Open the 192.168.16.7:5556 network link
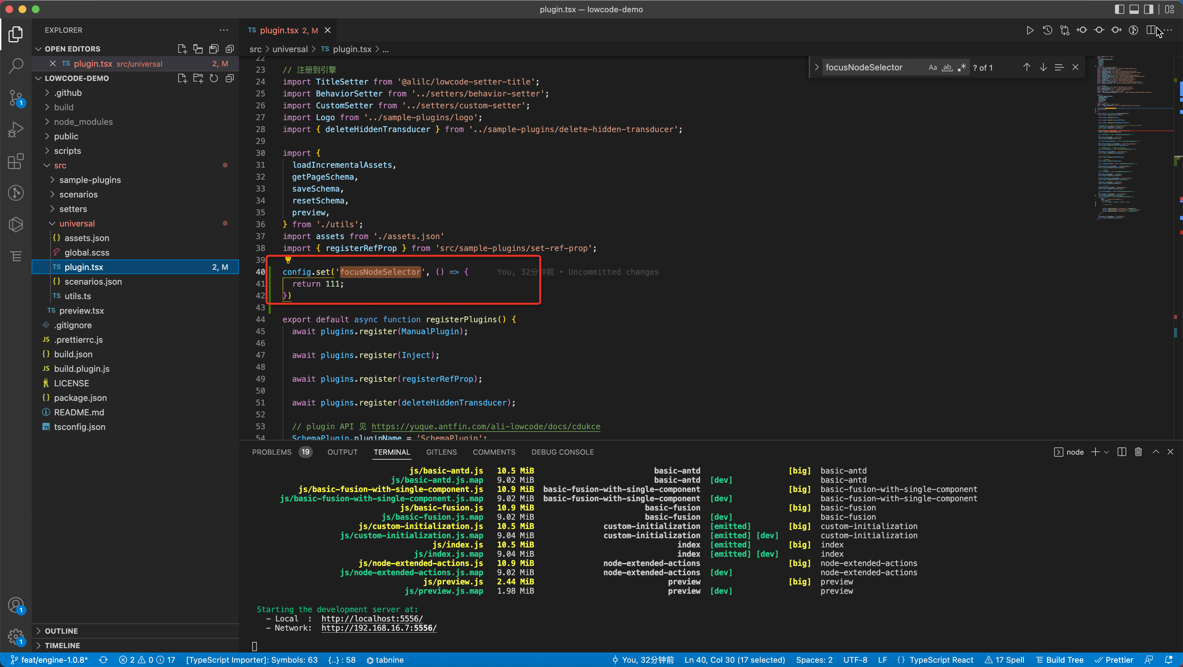 379,628
